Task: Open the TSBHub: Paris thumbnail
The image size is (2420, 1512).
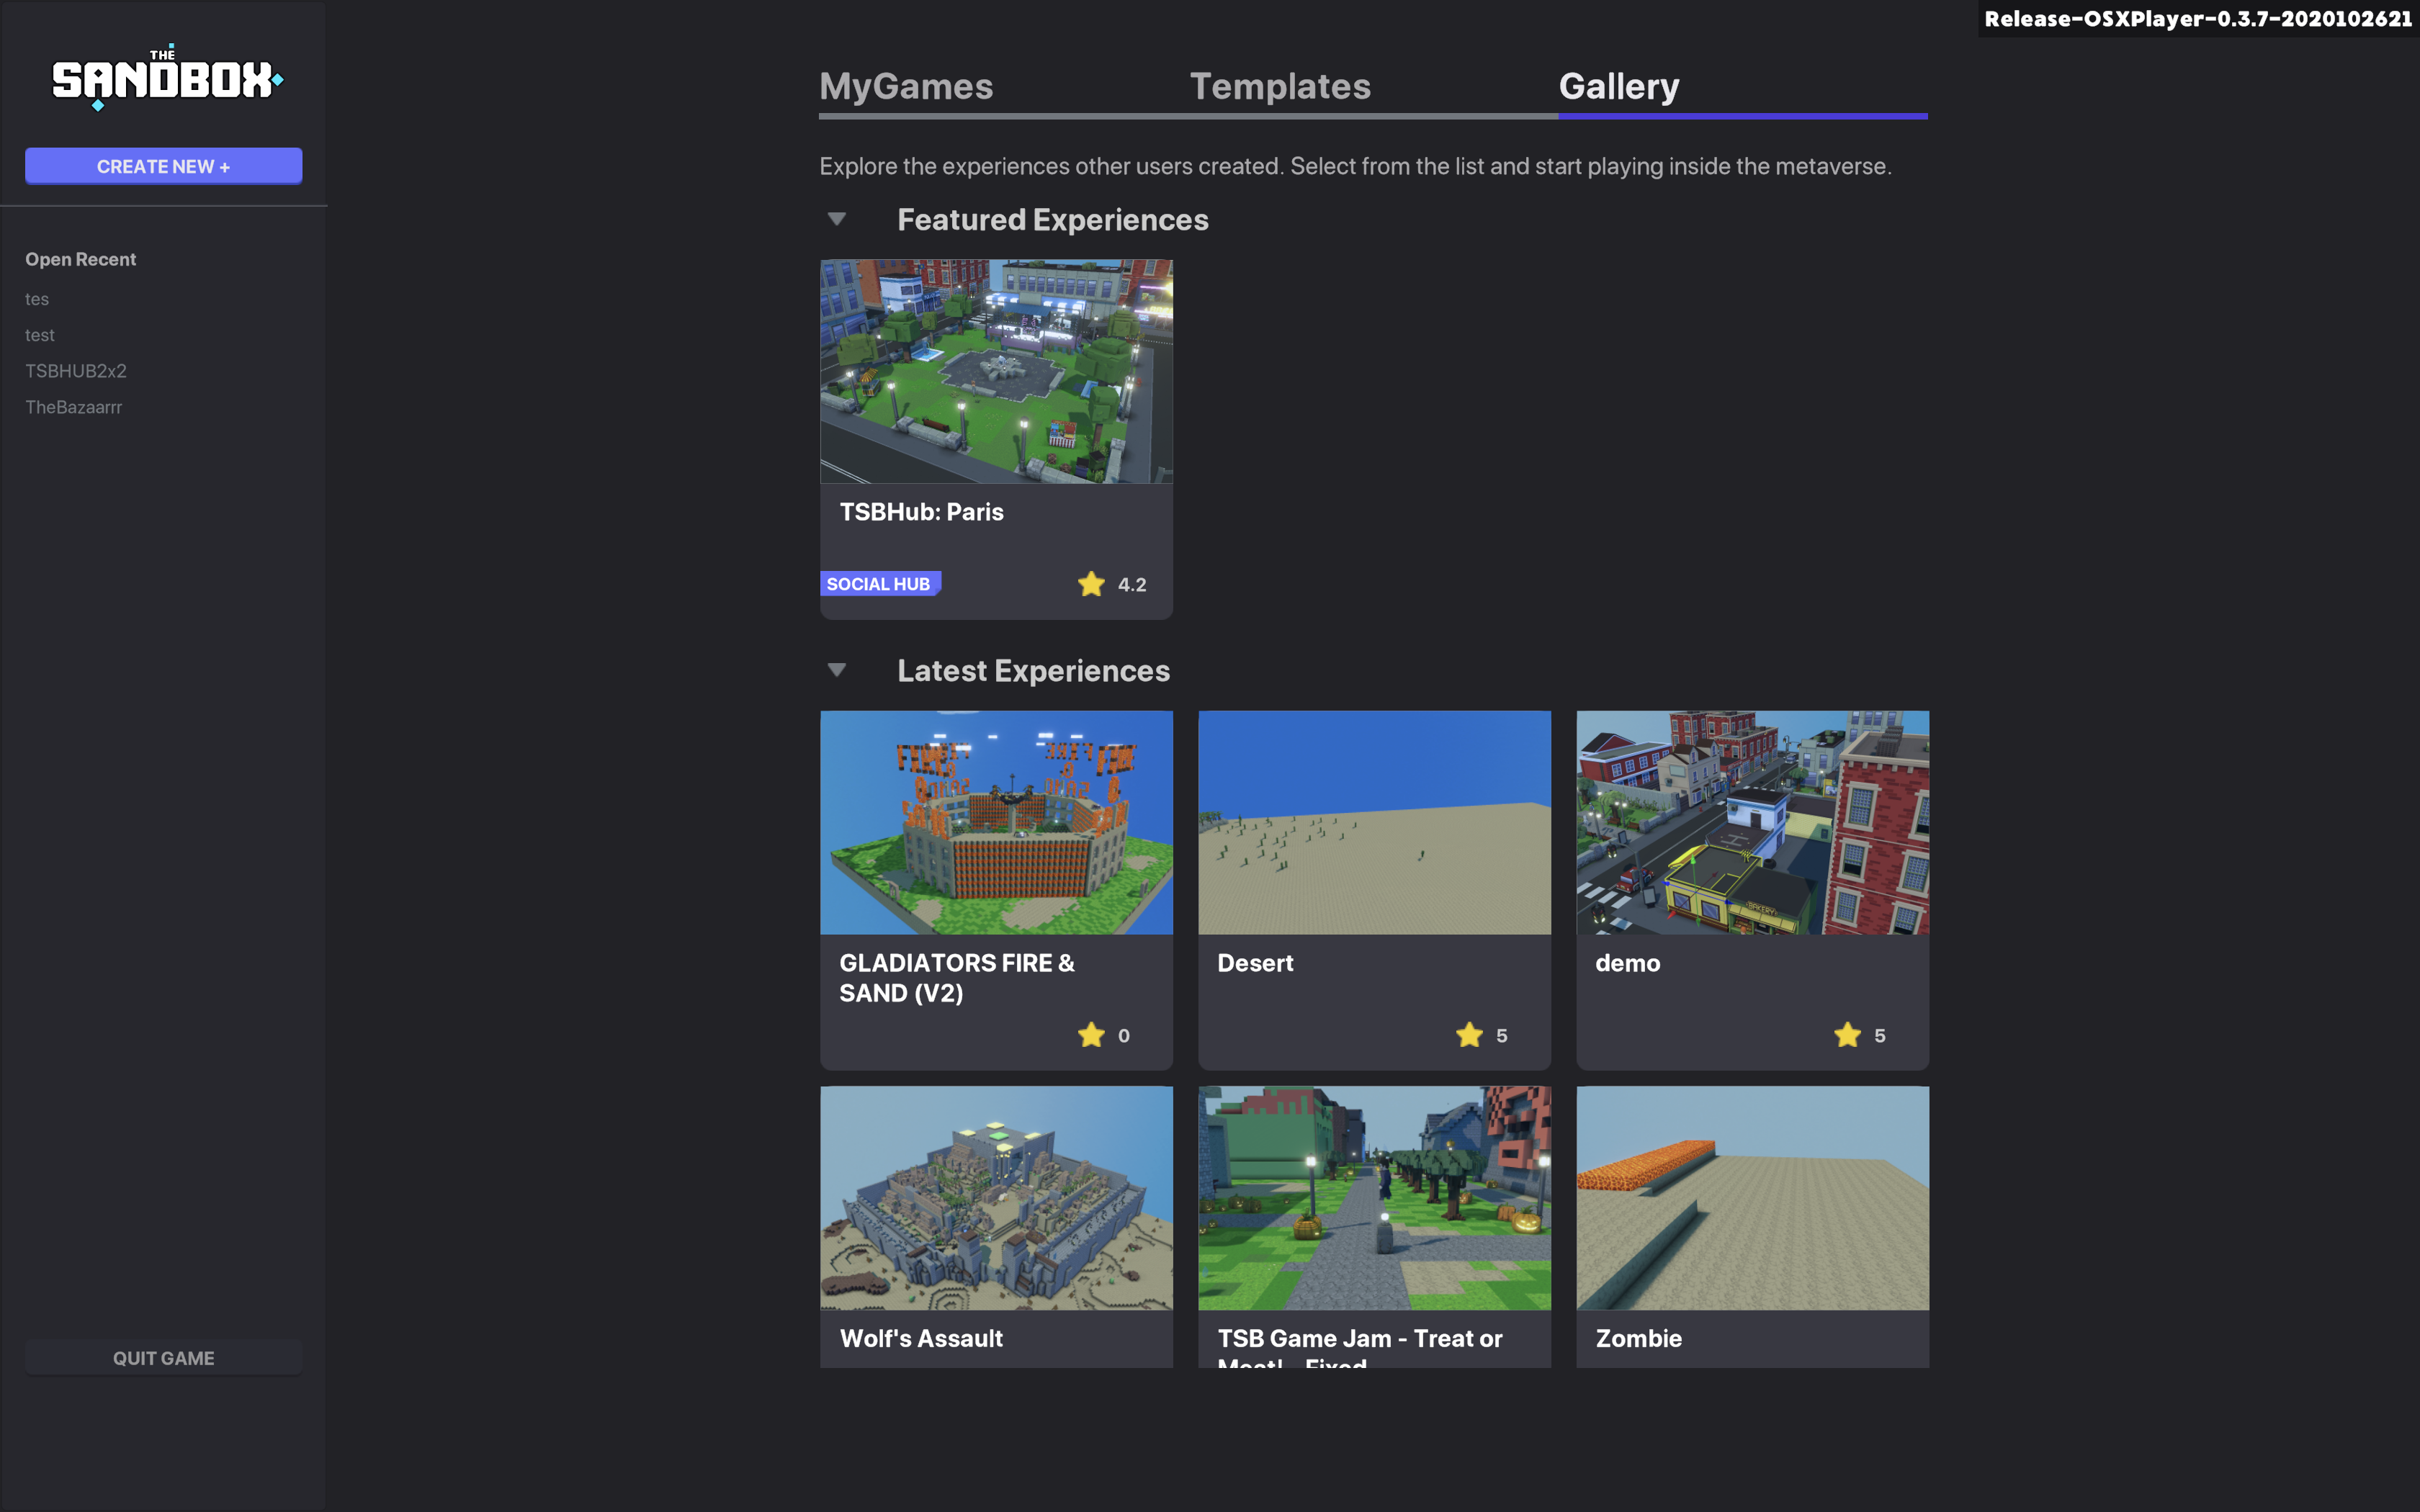Action: coord(996,372)
